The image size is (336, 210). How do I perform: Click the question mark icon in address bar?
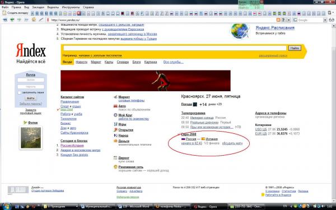[x=283, y=20]
